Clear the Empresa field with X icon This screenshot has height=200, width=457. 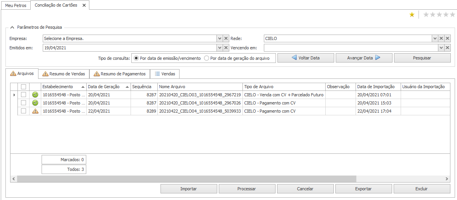[226, 38]
